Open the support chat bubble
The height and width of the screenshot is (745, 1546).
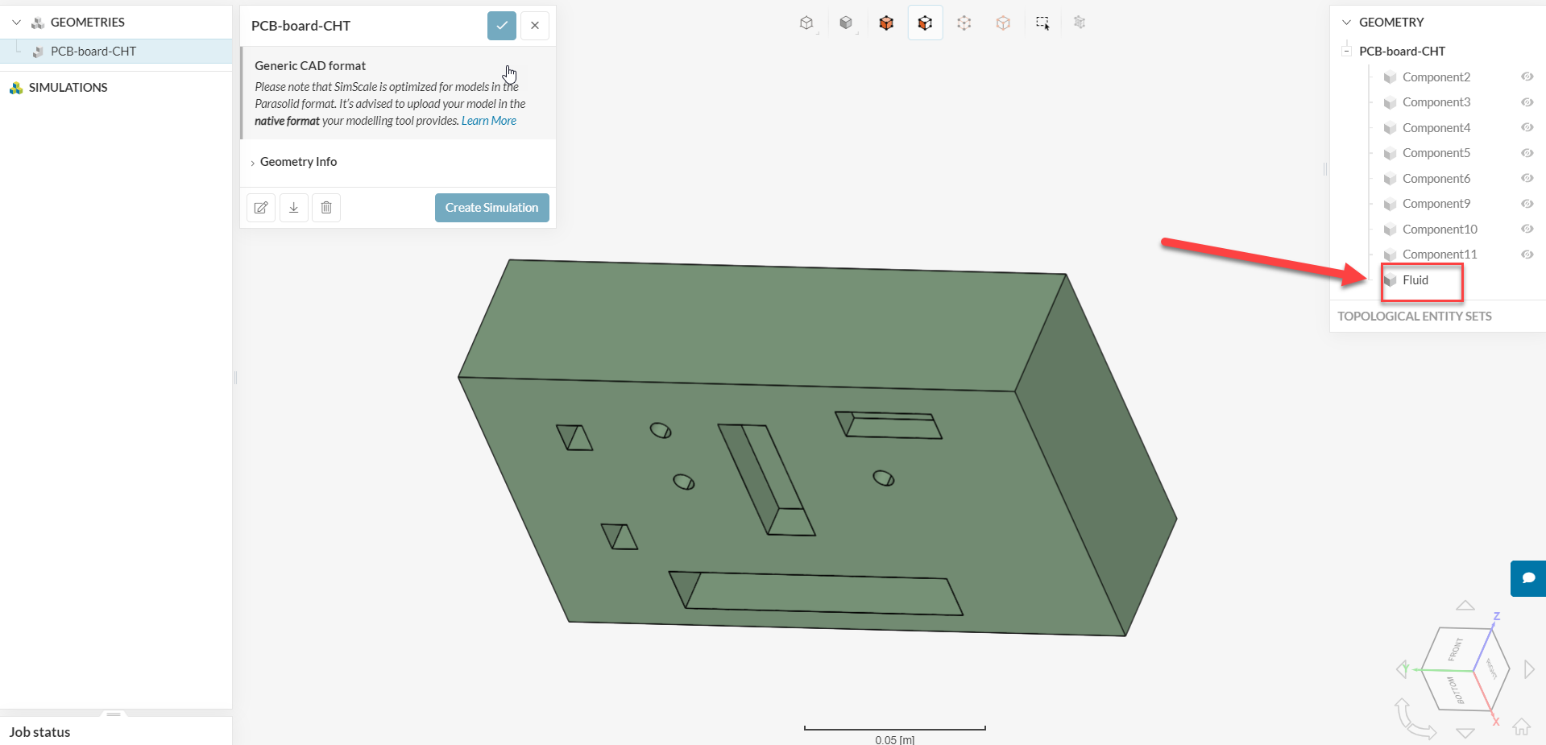tap(1528, 578)
